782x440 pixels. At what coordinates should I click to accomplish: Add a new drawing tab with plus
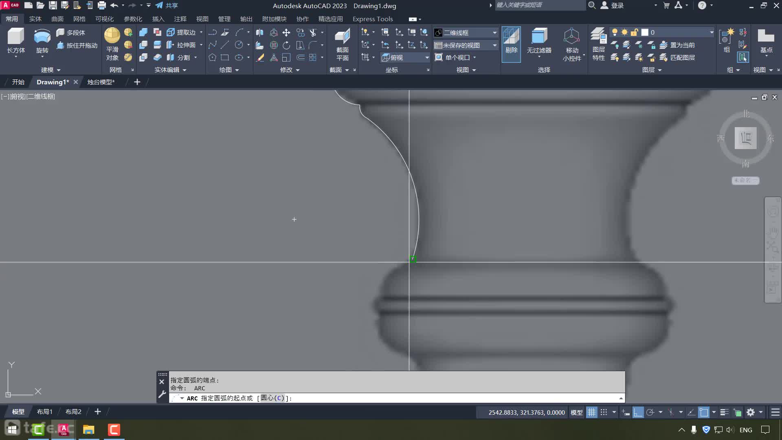137,82
